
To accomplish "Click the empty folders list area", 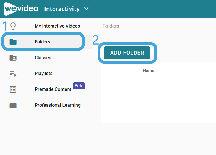I will tap(159, 101).
